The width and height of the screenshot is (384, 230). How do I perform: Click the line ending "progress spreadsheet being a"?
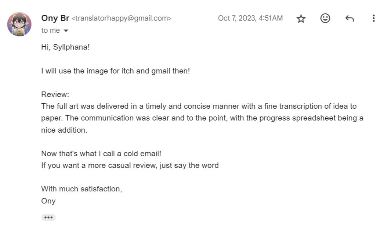(x=202, y=118)
